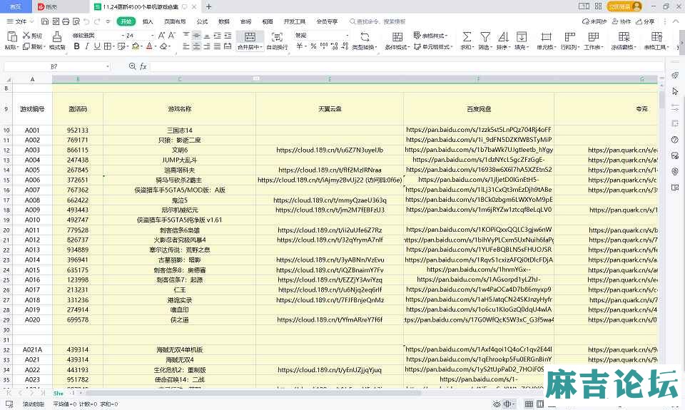This screenshot has height=410, width=685.
Task: Toggle left horizontal text alignment
Action: click(x=186, y=46)
